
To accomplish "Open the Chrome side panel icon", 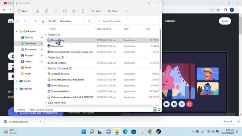I will point(226,10).
